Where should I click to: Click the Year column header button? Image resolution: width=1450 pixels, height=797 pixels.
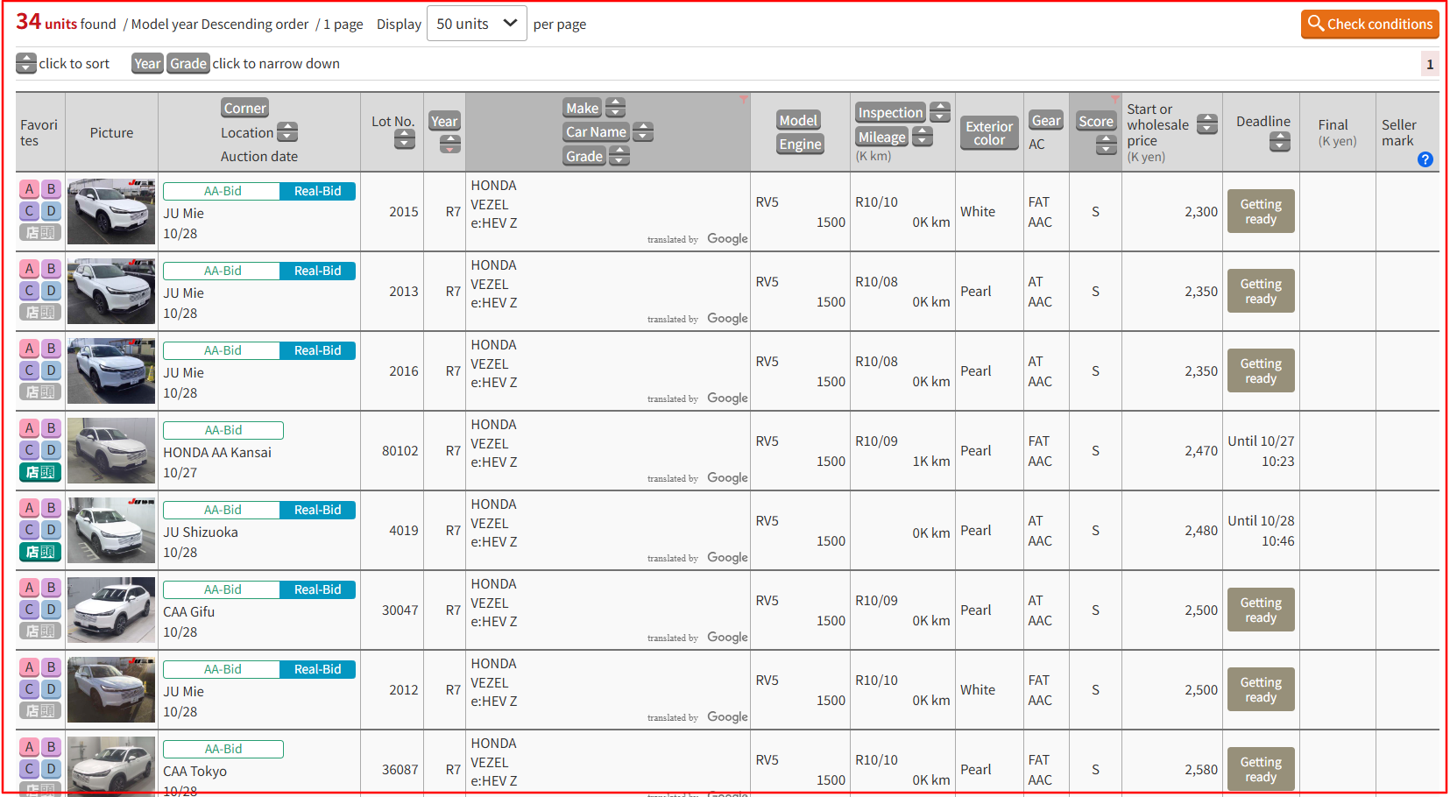[x=444, y=121]
